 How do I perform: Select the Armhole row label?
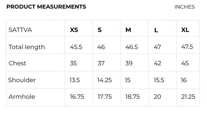[22, 97]
